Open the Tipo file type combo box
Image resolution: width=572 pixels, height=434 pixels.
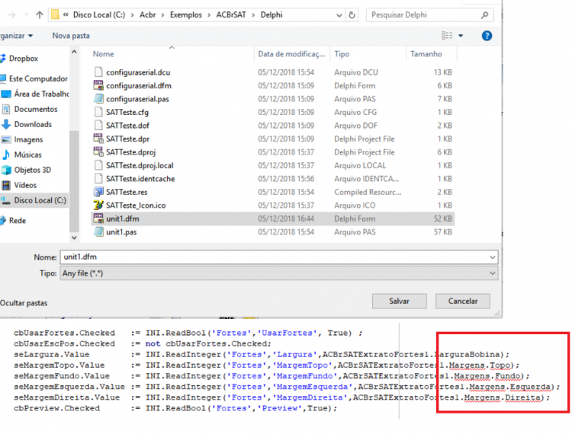[278, 273]
